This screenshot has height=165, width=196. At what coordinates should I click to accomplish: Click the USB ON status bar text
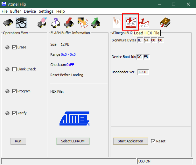coord(144,161)
